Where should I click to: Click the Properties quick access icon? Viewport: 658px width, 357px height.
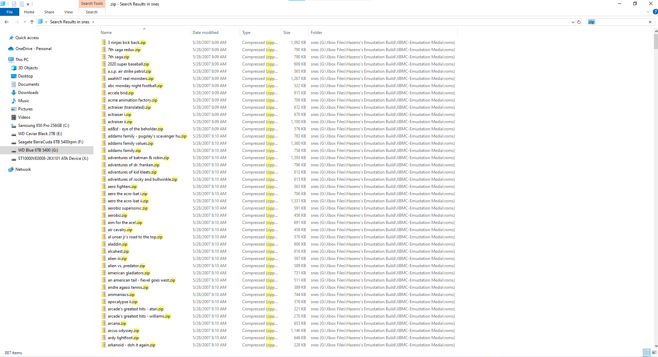tap(14, 4)
